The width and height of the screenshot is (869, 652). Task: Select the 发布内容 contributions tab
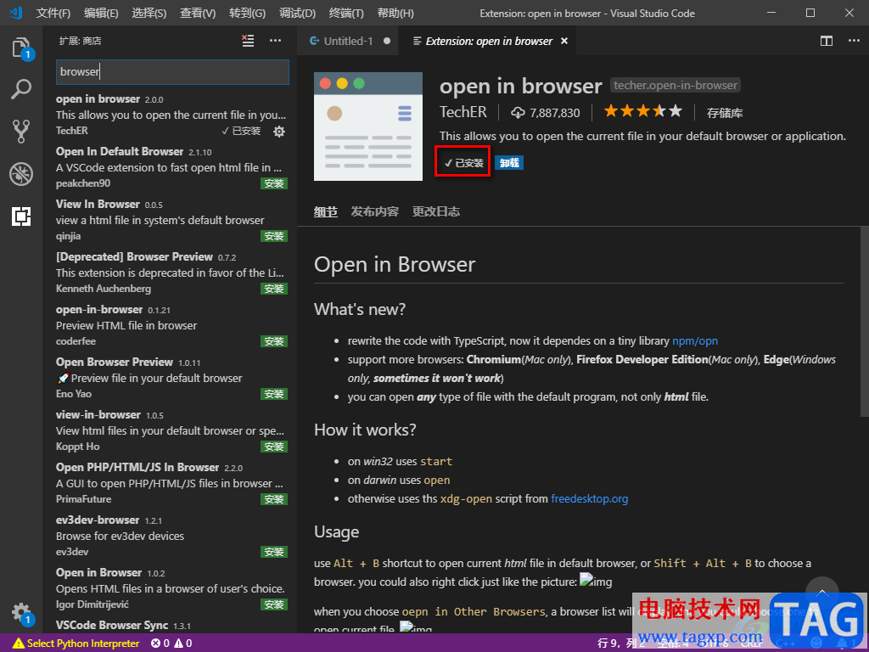[x=374, y=211]
